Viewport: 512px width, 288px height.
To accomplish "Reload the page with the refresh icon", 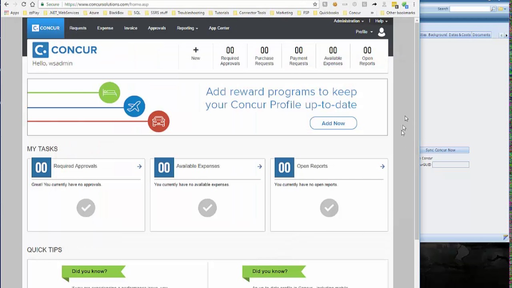I will point(24,4).
